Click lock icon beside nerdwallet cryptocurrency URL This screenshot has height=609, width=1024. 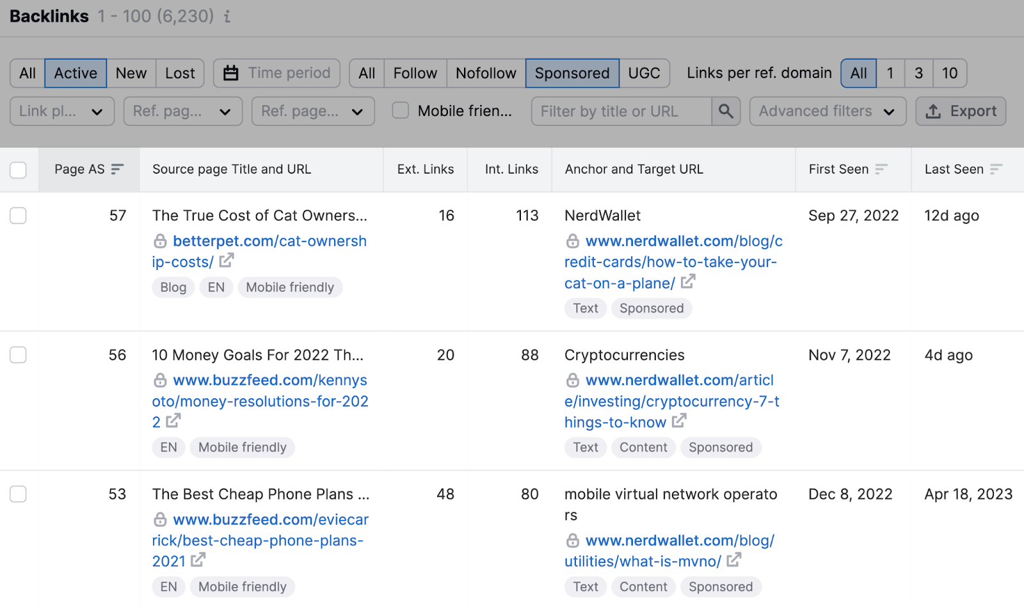coord(573,380)
